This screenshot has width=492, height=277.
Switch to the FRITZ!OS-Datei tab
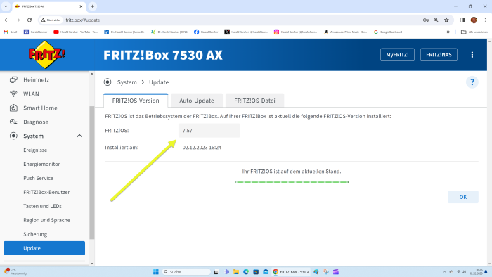254,101
